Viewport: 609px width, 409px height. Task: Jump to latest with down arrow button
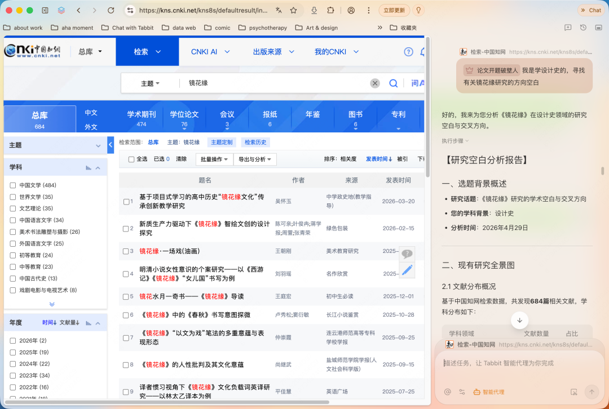[519, 320]
